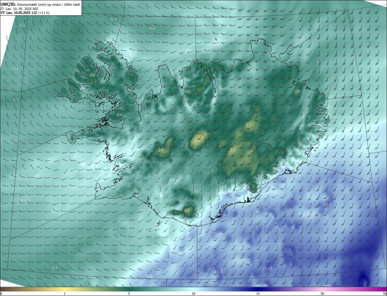The width and height of the screenshot is (387, 296).
Task: Click the color bar tick label 15
Action: pyautogui.click(x=258, y=294)
